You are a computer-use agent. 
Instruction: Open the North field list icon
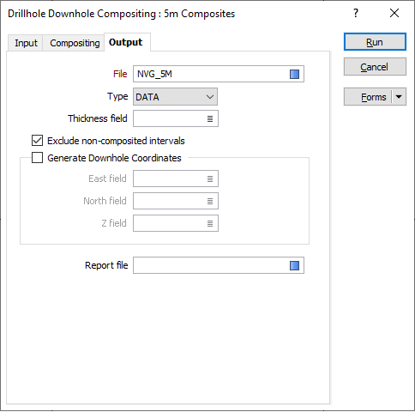click(x=210, y=201)
